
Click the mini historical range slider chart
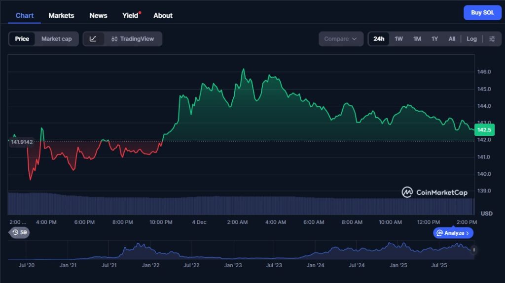pyautogui.click(x=240, y=250)
